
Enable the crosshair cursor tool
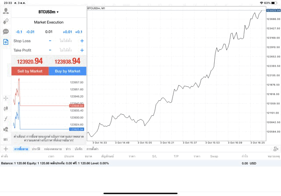coord(6,98)
